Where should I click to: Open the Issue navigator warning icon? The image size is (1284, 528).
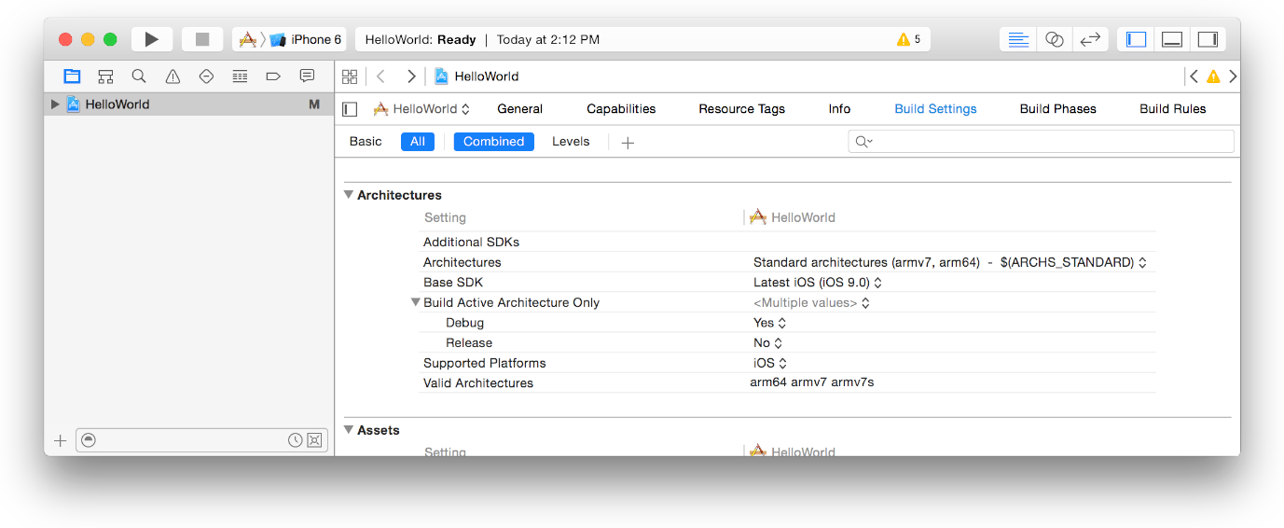pos(173,76)
